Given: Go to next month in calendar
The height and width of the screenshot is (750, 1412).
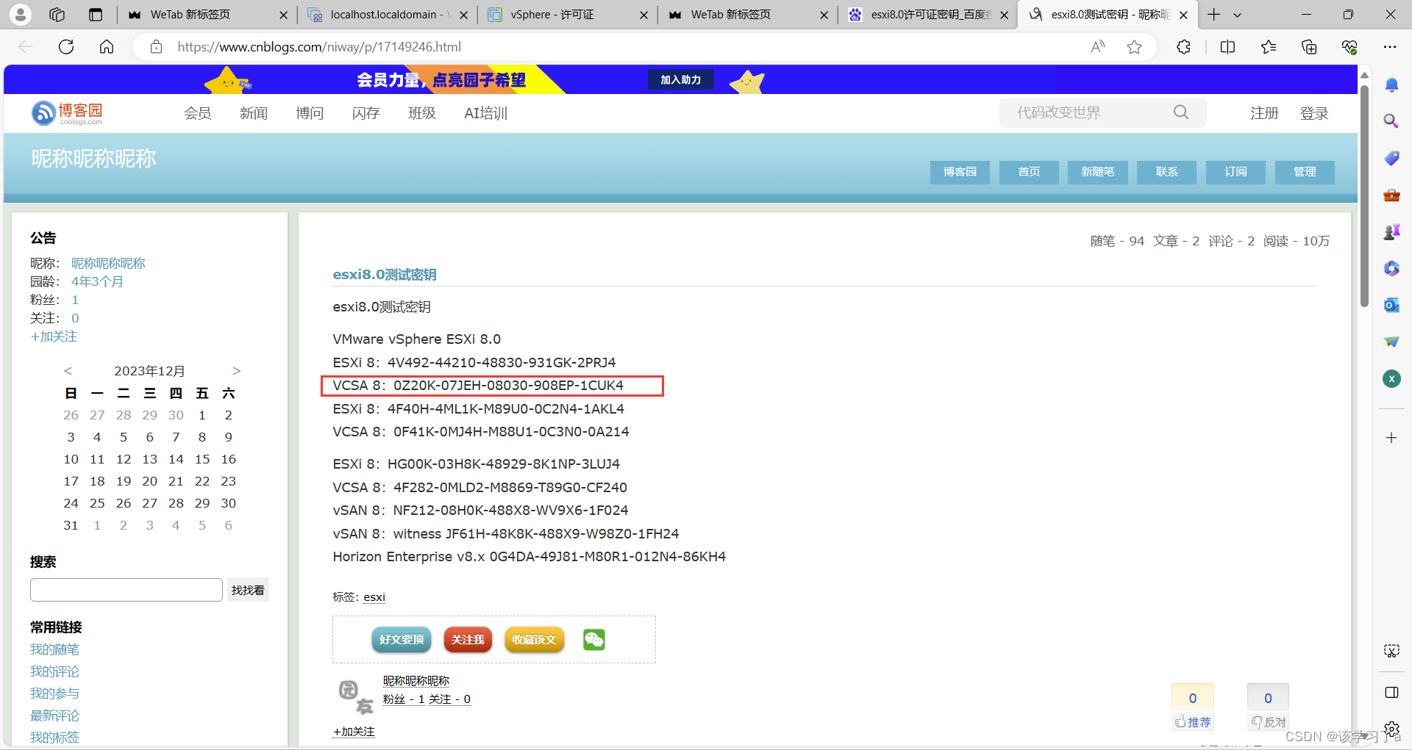Looking at the screenshot, I should pyautogui.click(x=236, y=371).
